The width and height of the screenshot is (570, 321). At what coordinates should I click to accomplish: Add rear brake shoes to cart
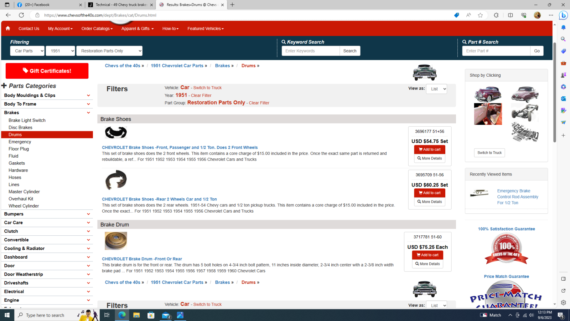tap(430, 193)
